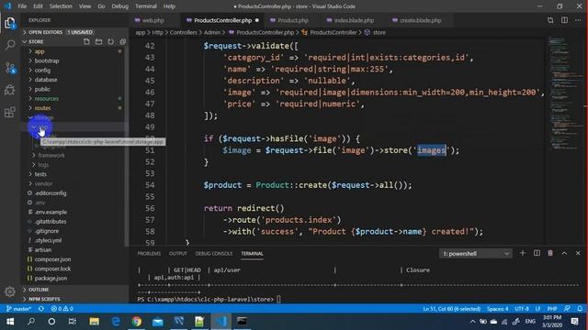Open the Debug view in activity bar
588x330 pixels.
10,90
